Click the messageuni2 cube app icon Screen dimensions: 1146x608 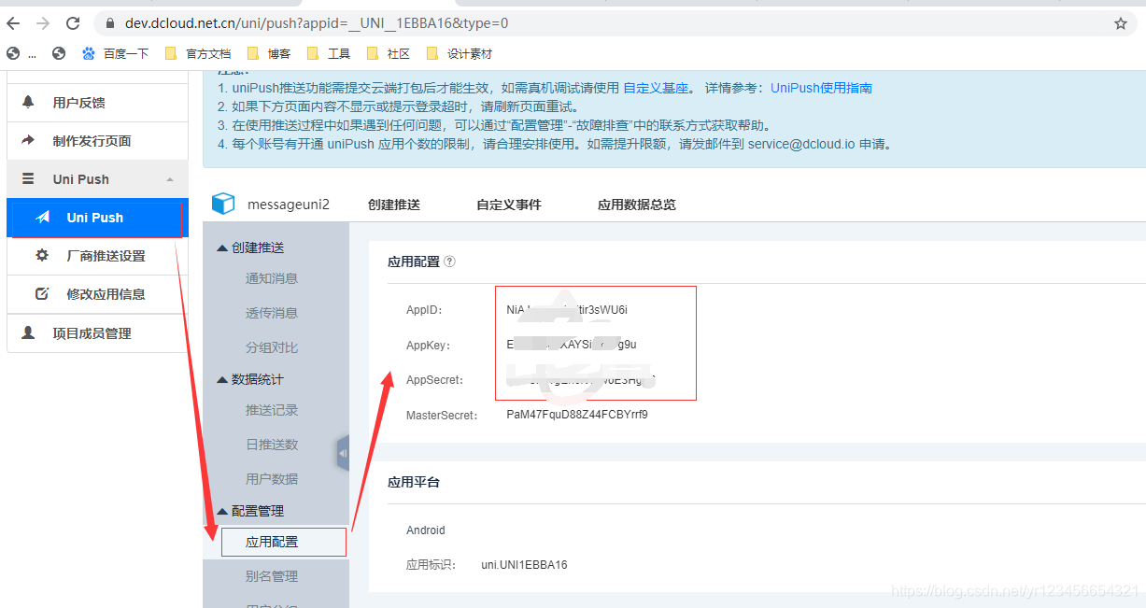point(223,204)
